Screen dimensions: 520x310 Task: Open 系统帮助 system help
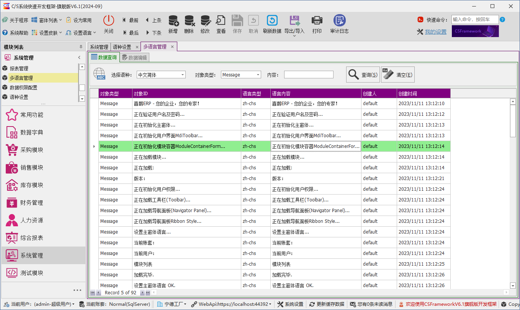15,33
